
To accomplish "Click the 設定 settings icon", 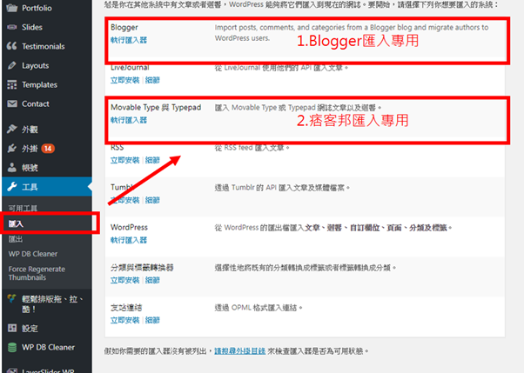I will [x=12, y=329].
